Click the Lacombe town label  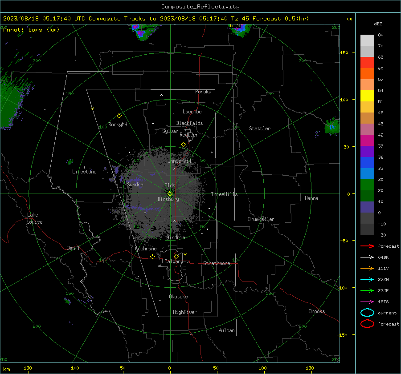pyautogui.click(x=192, y=112)
